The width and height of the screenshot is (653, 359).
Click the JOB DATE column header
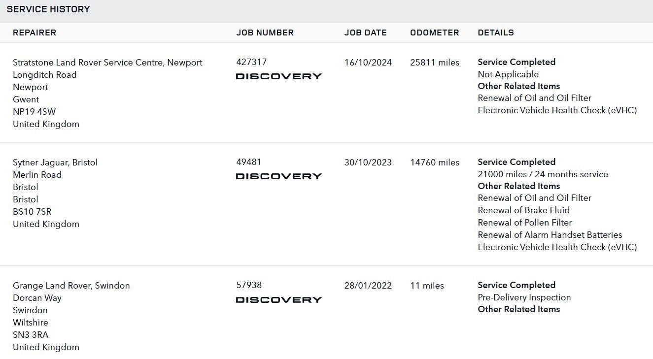pos(366,33)
